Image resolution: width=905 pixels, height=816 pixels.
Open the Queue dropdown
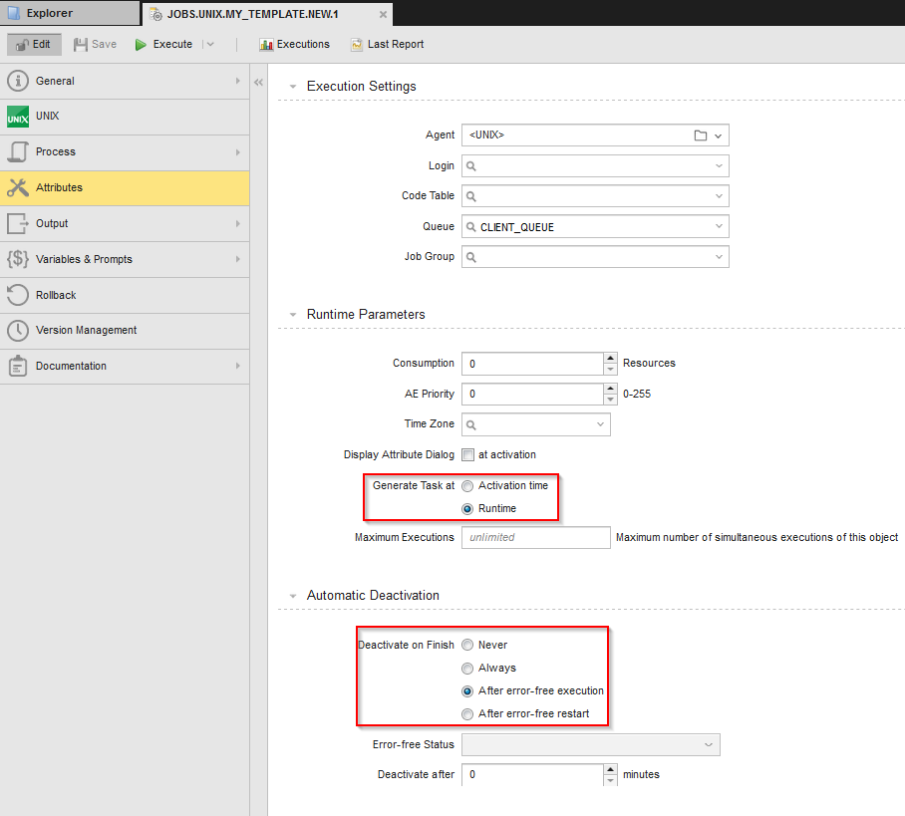tap(720, 226)
